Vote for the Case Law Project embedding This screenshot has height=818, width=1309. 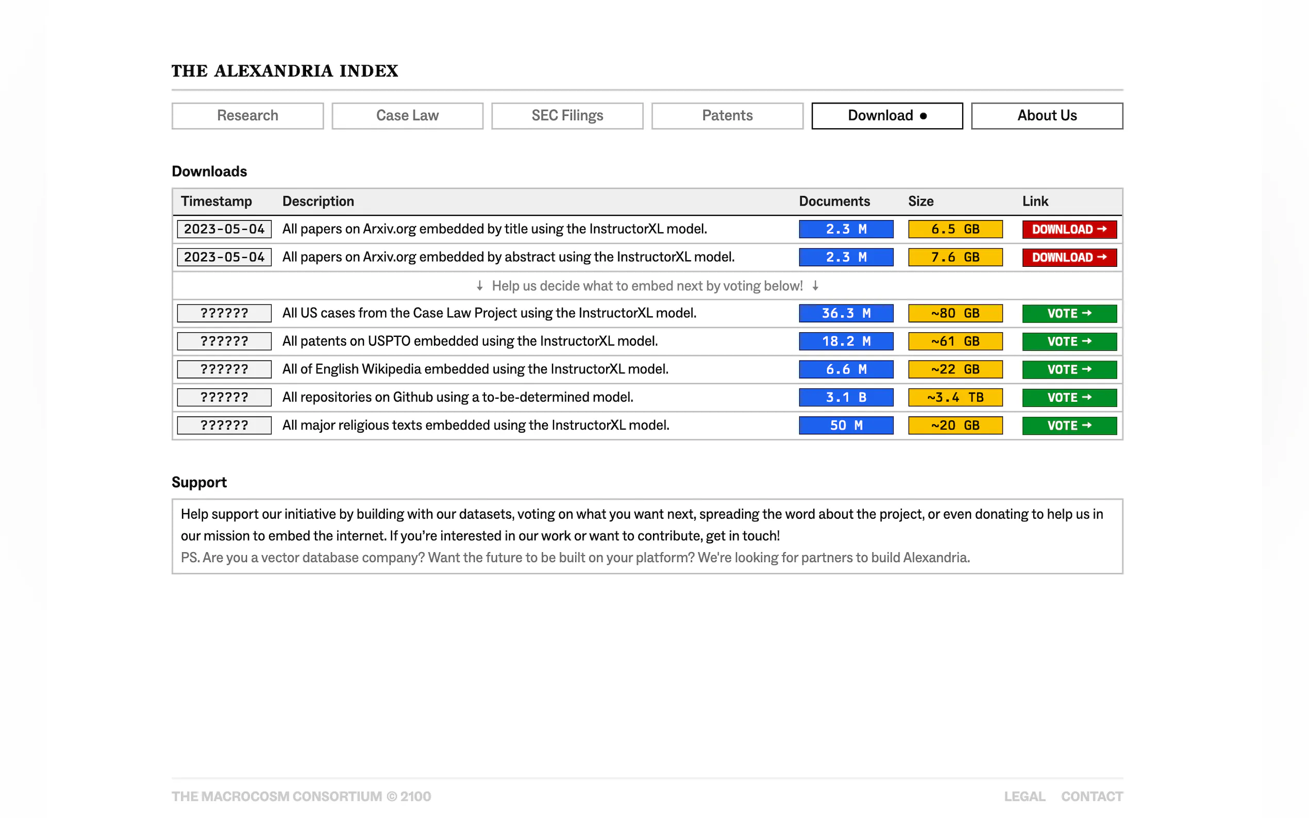coord(1069,314)
